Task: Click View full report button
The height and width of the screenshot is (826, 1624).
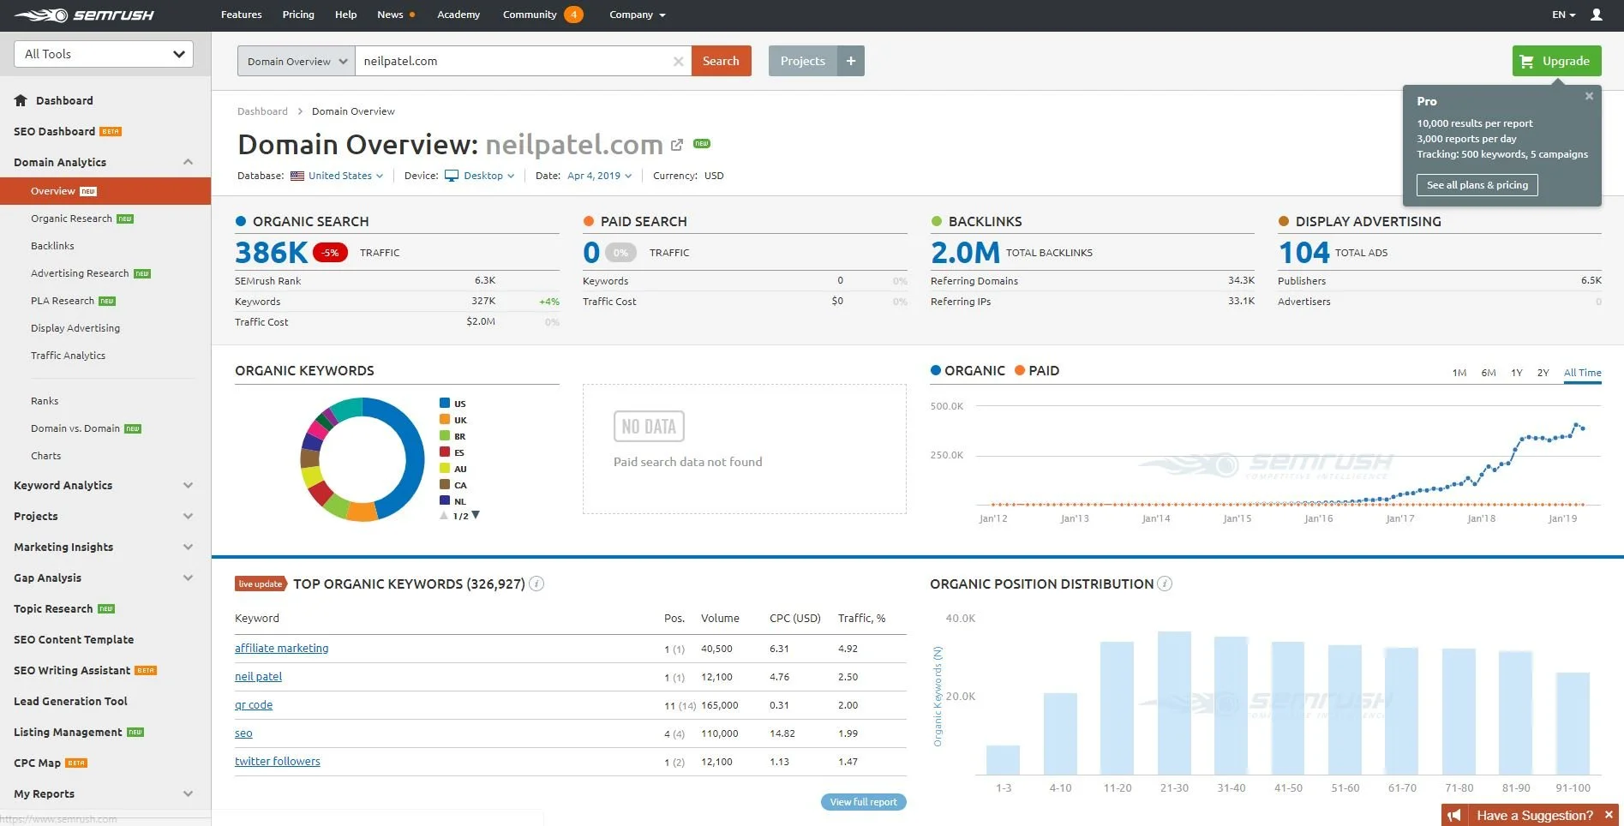Action: coord(863,802)
